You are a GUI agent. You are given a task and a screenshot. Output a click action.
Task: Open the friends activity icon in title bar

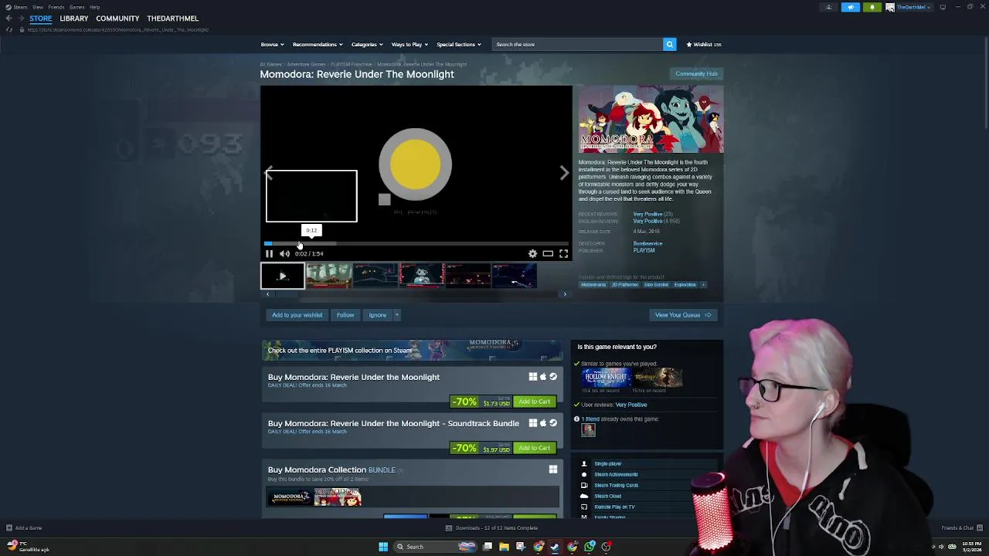coord(829,7)
